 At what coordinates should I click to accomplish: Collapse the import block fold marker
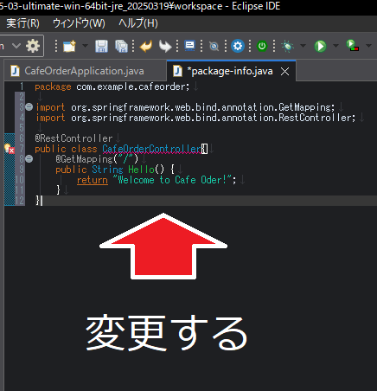pyautogui.click(x=29, y=107)
